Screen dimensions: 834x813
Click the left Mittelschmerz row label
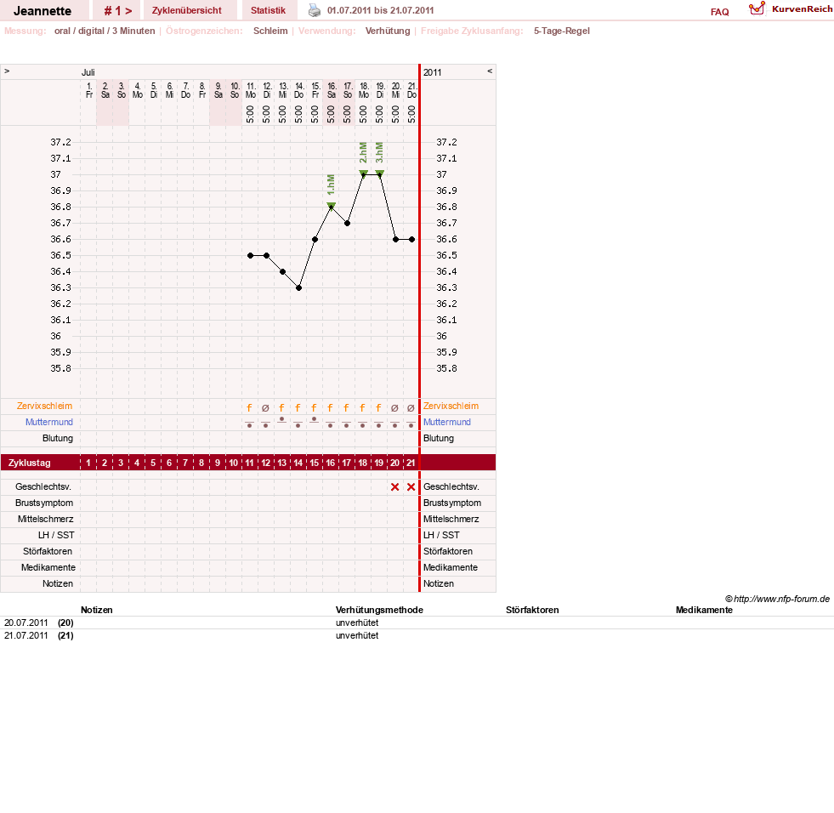click(x=46, y=519)
